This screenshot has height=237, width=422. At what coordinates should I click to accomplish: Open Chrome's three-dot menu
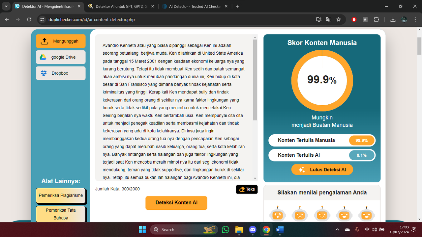(x=415, y=19)
